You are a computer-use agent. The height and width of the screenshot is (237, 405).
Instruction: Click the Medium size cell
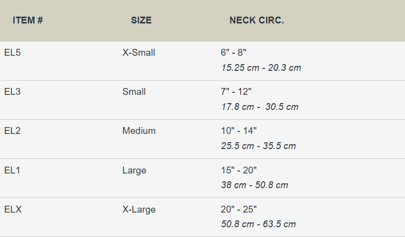click(139, 130)
